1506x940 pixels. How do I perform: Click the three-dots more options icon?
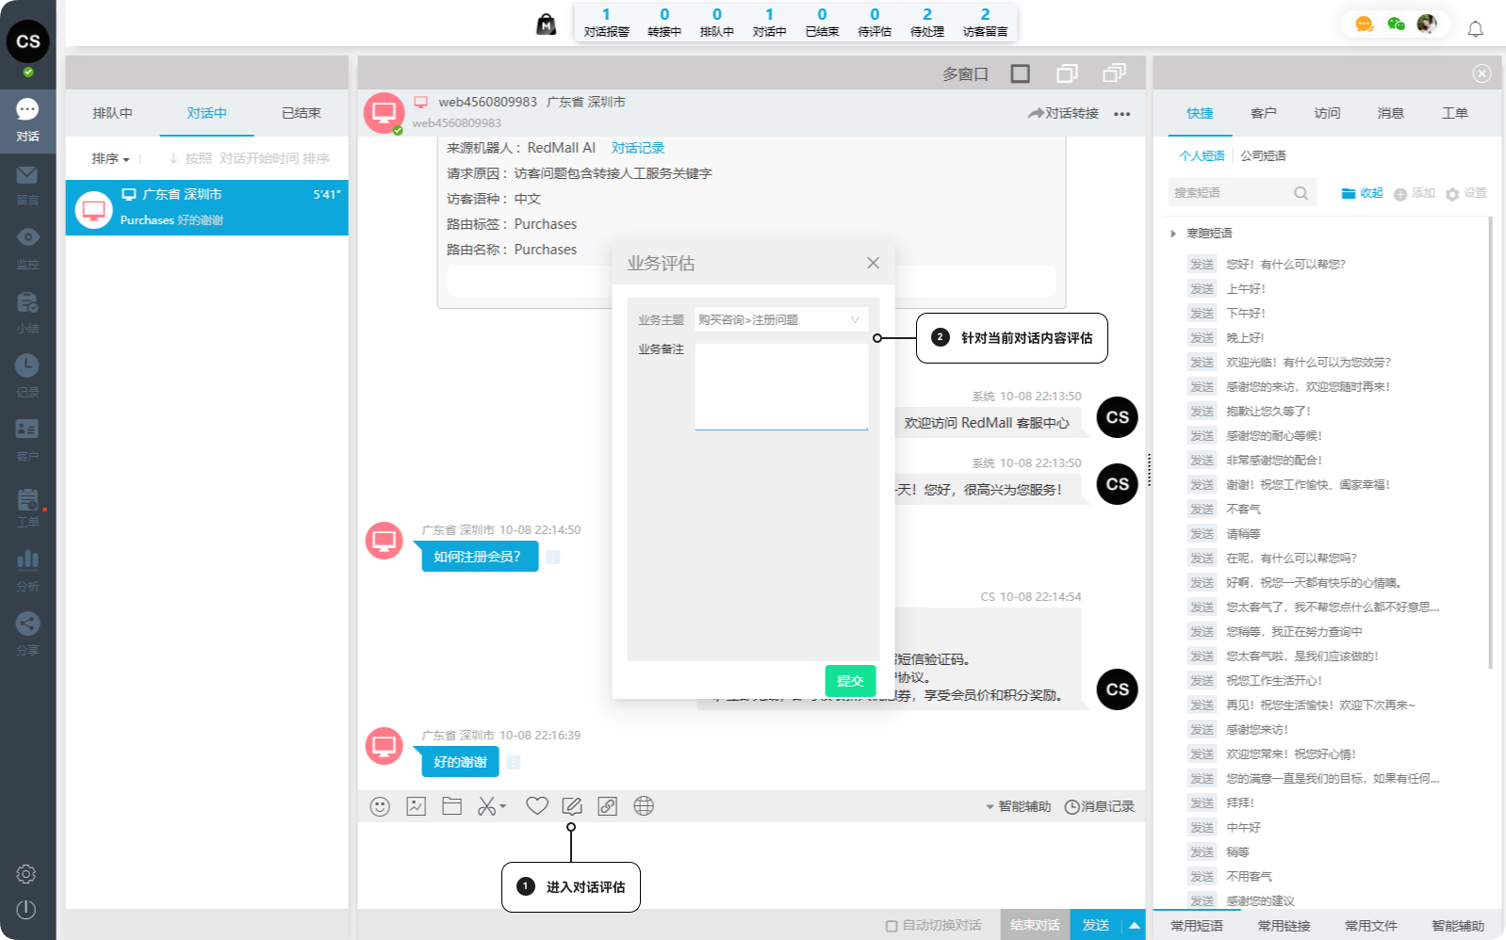(1121, 114)
